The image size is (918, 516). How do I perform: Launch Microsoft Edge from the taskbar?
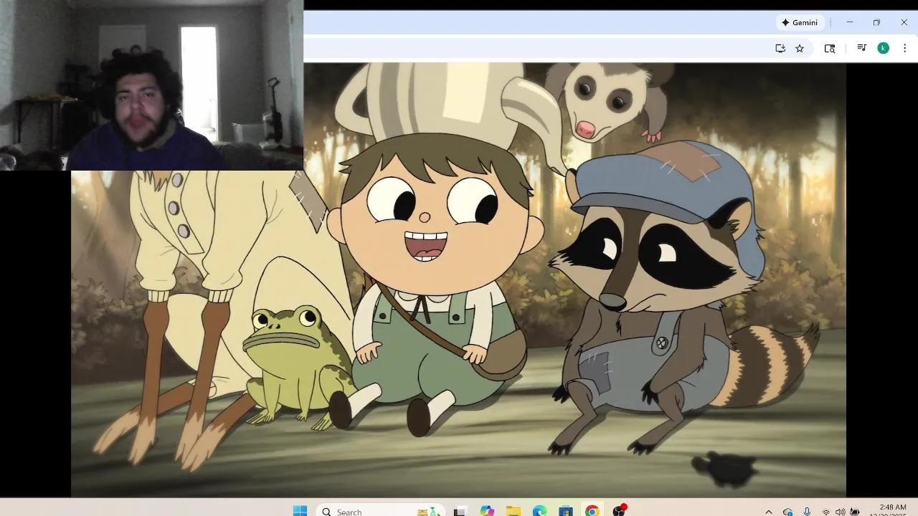539,511
